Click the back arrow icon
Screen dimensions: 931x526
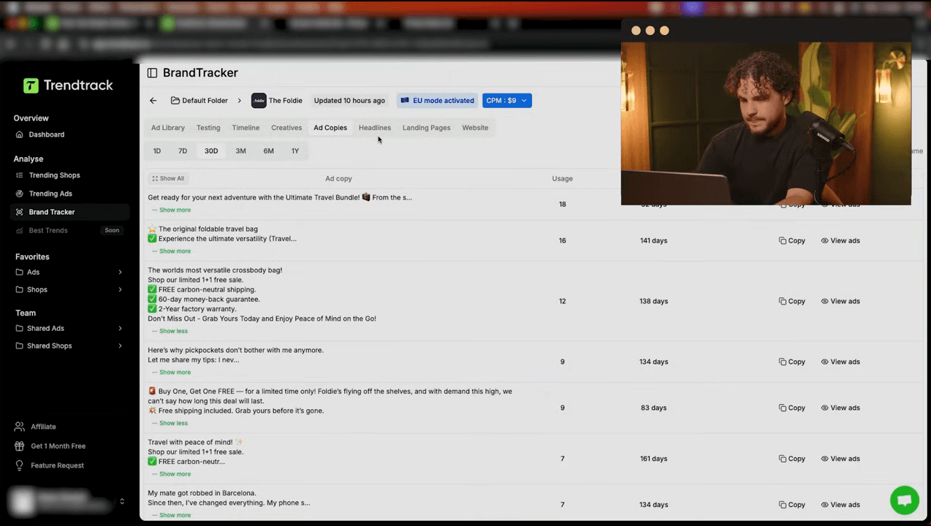(x=153, y=101)
